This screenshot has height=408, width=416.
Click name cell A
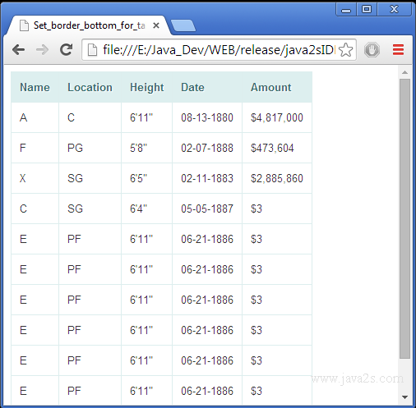tap(35, 117)
